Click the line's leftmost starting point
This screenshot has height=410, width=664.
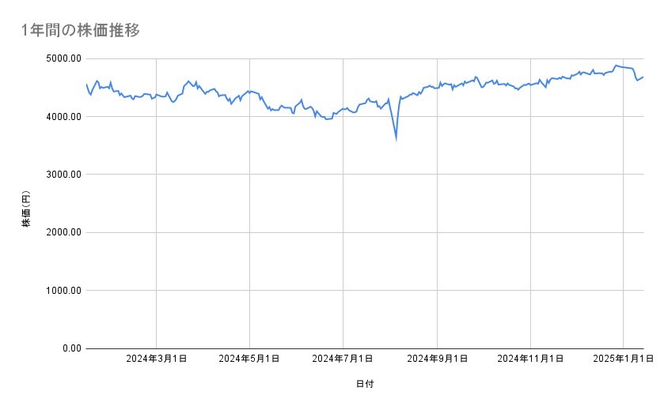(86, 84)
